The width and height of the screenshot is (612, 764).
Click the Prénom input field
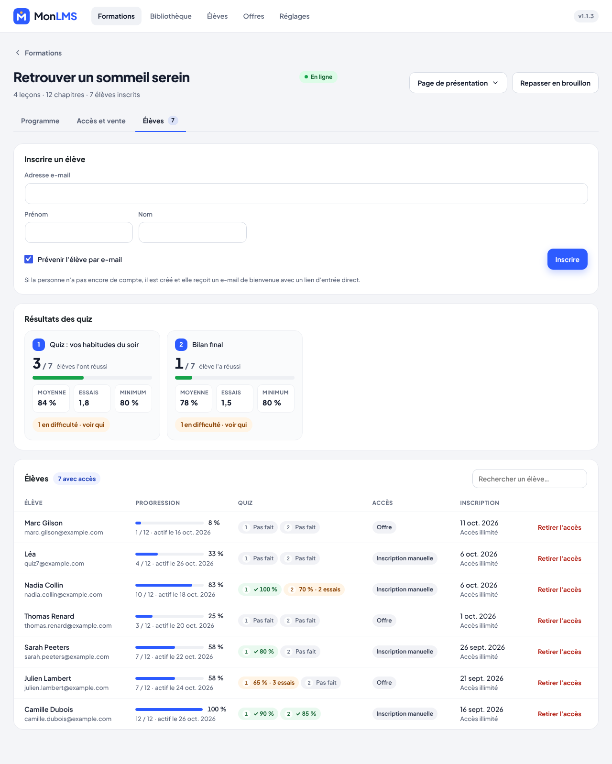point(79,232)
